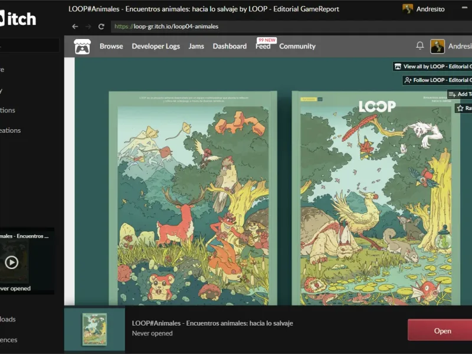Viewport: 472px width, 354px height.
Task: Click the itch.io storefront logo in navbar
Action: coord(82,47)
